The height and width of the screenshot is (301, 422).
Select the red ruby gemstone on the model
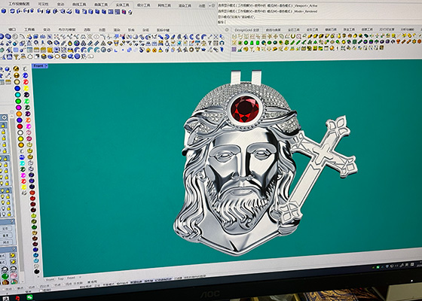click(245, 109)
